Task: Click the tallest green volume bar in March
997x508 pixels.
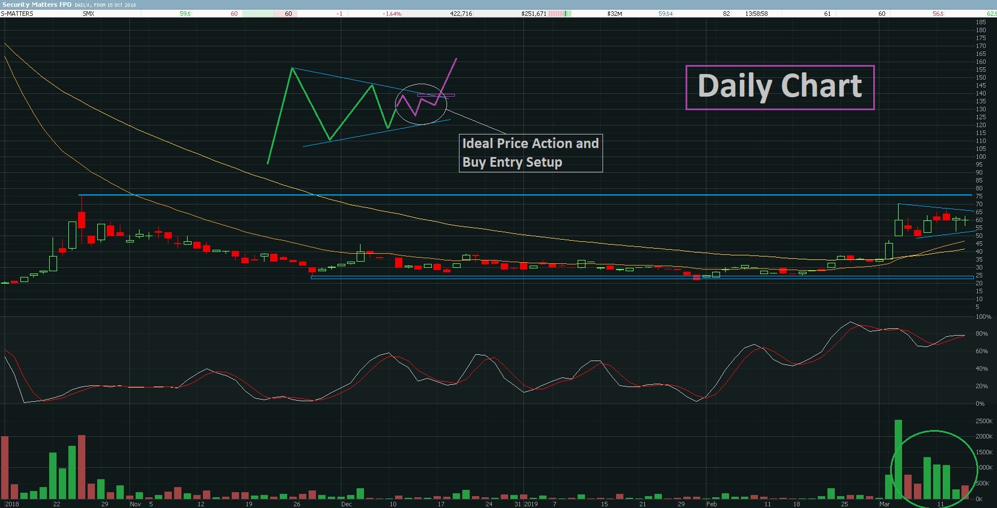Action: [x=898, y=459]
